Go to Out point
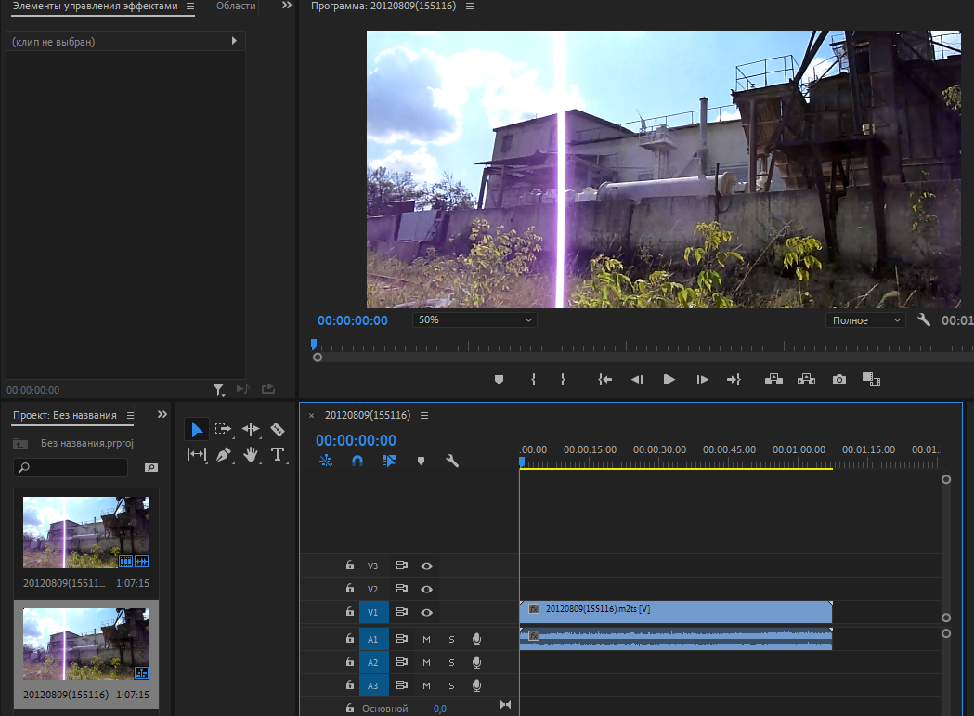 tap(734, 379)
